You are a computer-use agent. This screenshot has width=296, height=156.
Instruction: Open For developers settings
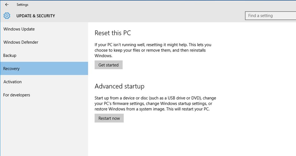44,95
